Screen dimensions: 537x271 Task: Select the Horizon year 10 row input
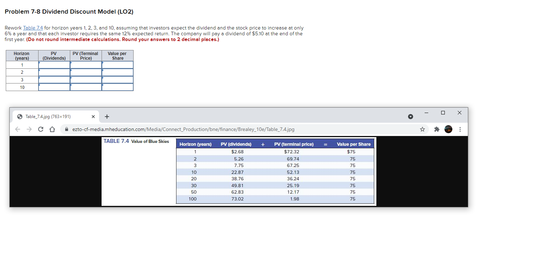[54, 87]
